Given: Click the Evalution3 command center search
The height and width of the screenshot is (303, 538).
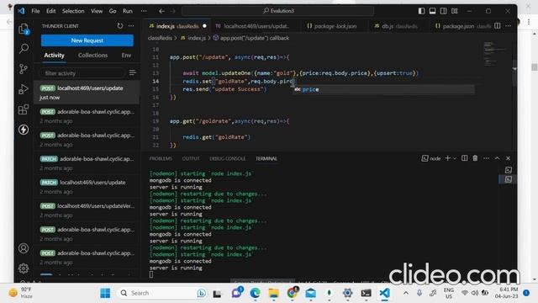Looking at the screenshot, I should click(x=278, y=11).
